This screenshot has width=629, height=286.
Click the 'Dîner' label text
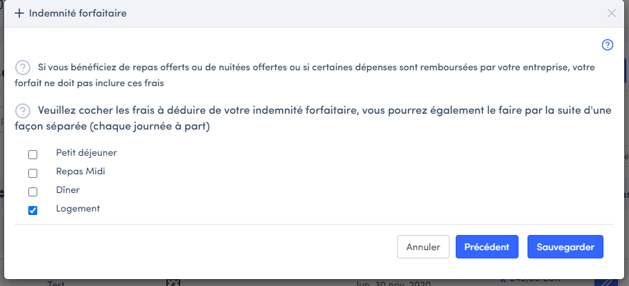[68, 190]
